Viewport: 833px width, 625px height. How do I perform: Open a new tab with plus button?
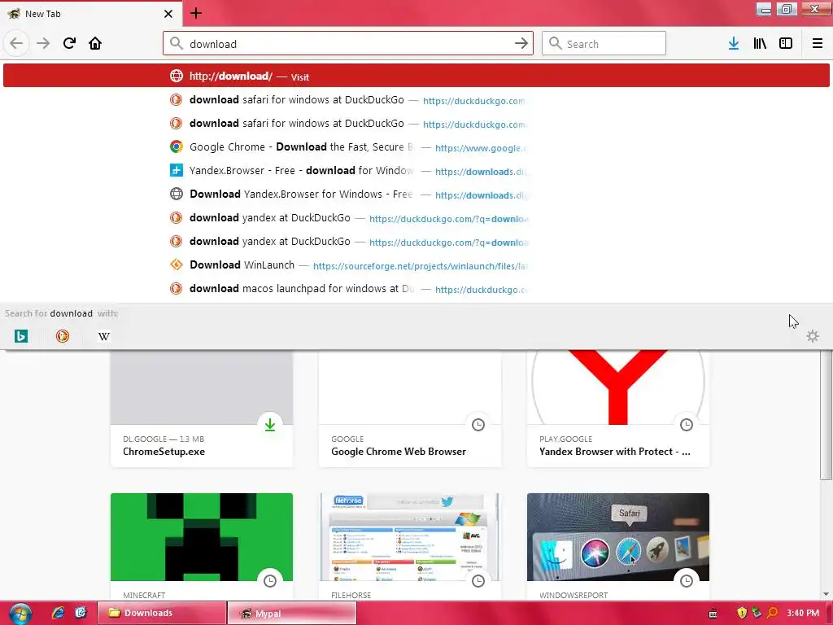tap(196, 13)
